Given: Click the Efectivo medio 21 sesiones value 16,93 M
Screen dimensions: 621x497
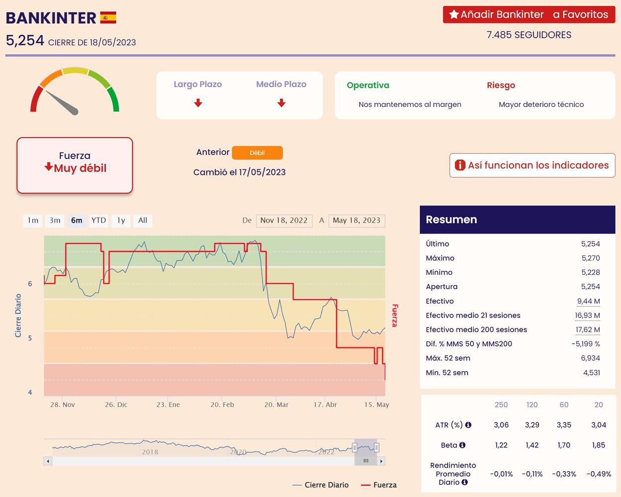Looking at the screenshot, I should (588, 316).
